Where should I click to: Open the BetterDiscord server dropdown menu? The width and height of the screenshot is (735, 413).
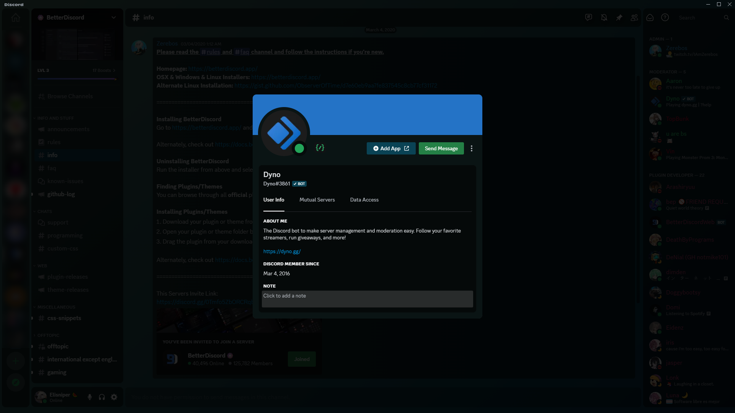[x=114, y=18]
